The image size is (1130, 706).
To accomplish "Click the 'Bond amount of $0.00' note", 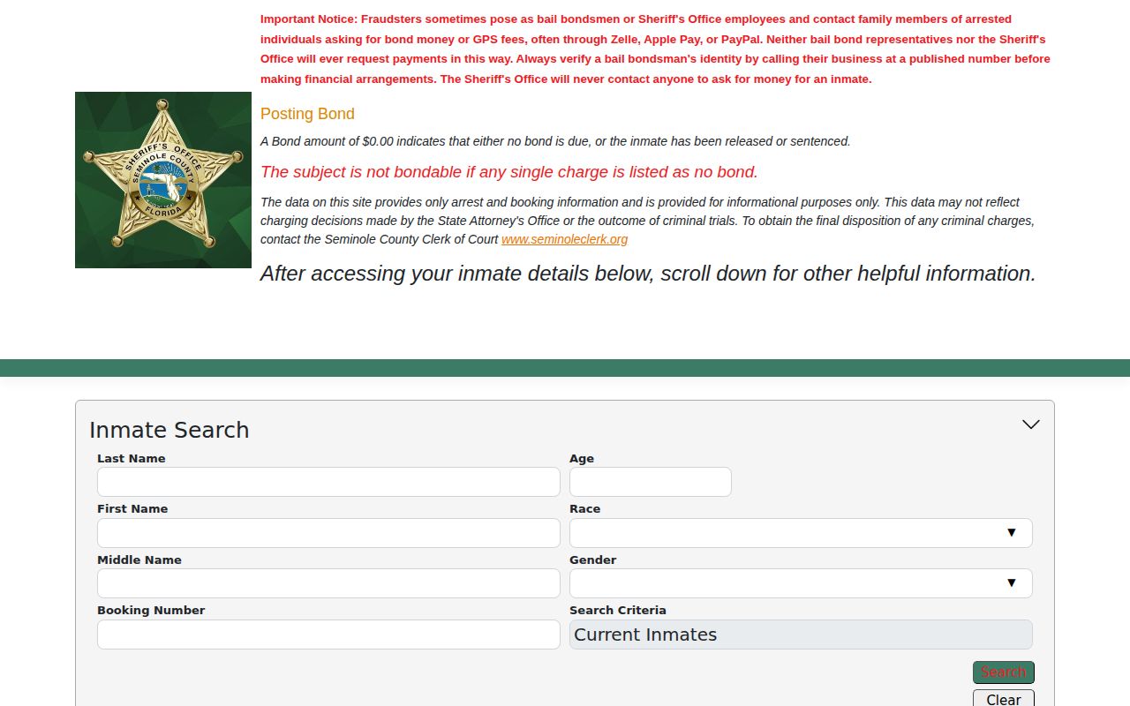I will click(555, 141).
